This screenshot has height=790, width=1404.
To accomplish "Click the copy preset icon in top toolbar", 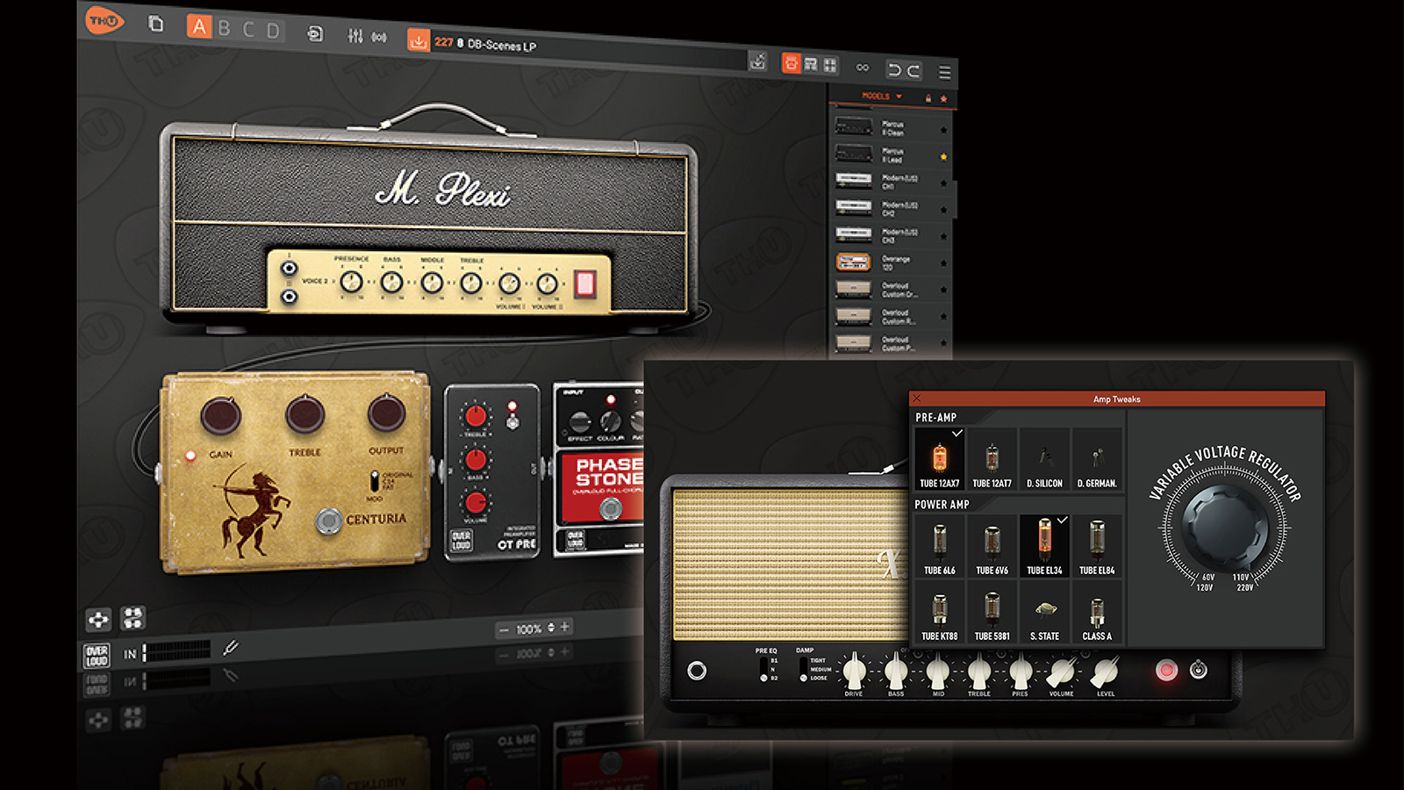I will 156,24.
